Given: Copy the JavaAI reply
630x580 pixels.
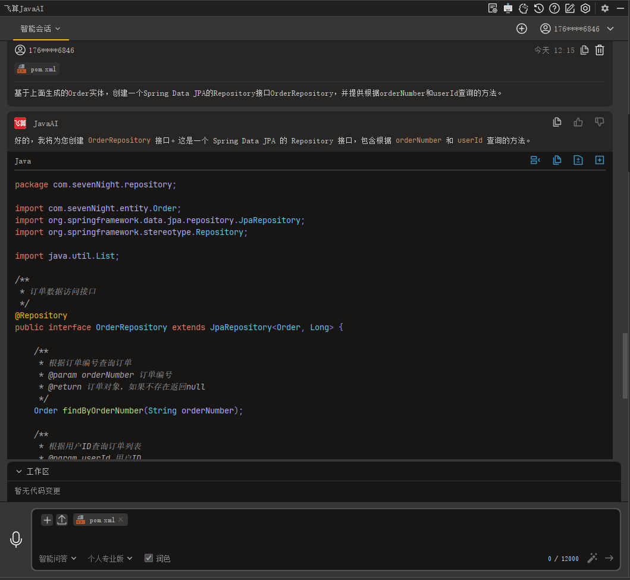Looking at the screenshot, I should (557, 122).
